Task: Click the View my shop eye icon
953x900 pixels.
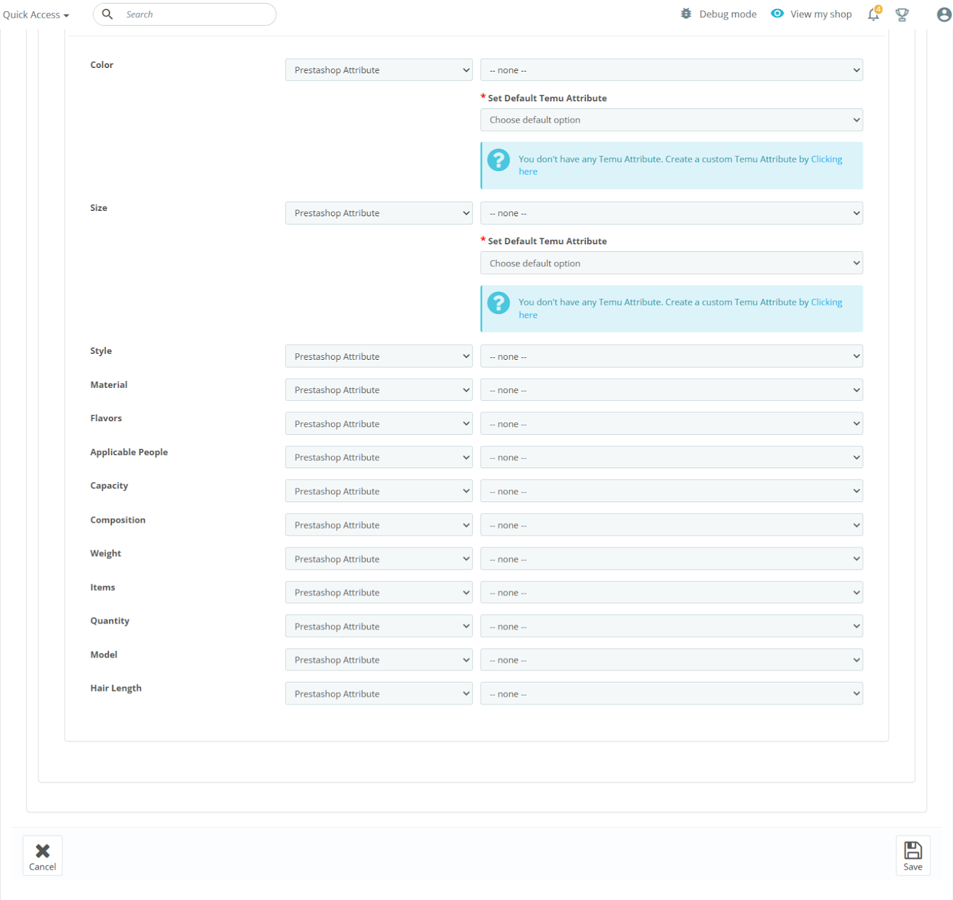Action: pos(777,14)
